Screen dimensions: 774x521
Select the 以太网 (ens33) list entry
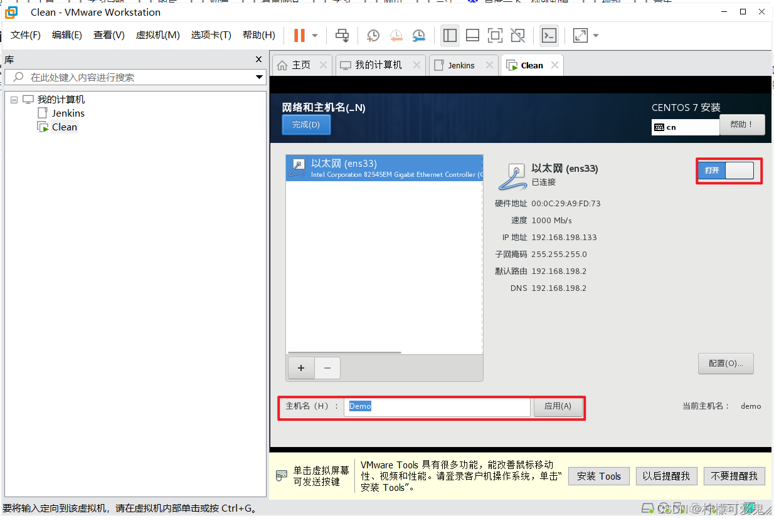(384, 168)
